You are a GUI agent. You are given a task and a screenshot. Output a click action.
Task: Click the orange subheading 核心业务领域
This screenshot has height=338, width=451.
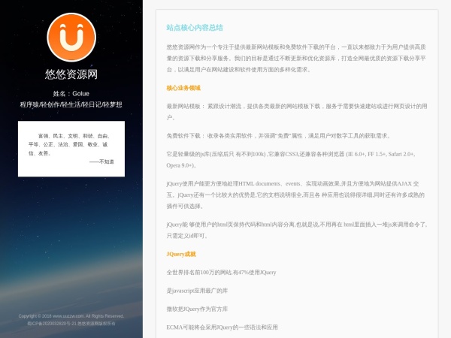(183, 88)
